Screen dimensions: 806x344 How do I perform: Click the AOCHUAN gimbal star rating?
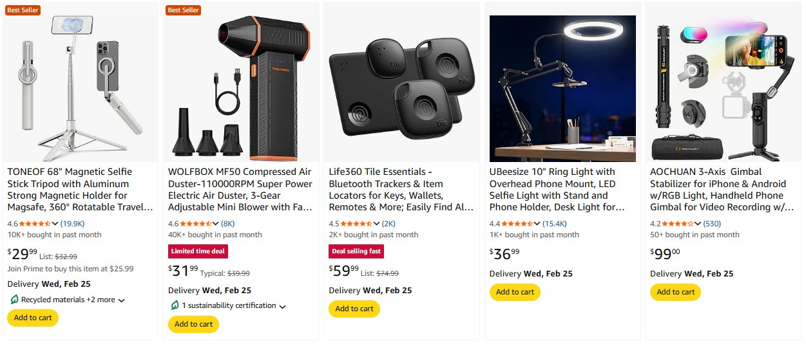coord(678,224)
